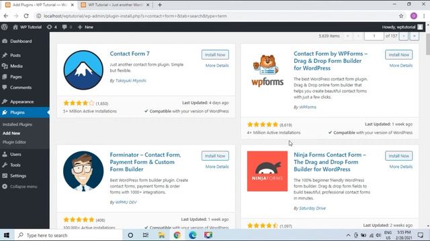
Task: Open the updates indicator showing 4
Action: tap(52, 27)
